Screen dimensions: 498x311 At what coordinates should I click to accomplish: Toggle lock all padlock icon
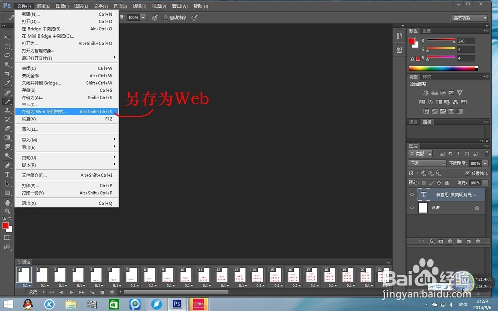click(x=447, y=183)
